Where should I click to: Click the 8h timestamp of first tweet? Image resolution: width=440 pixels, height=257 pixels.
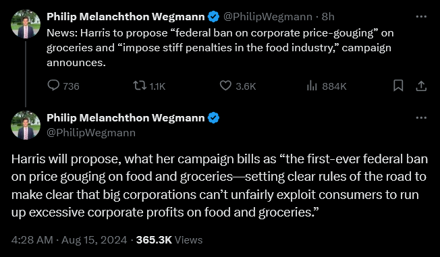[328, 17]
